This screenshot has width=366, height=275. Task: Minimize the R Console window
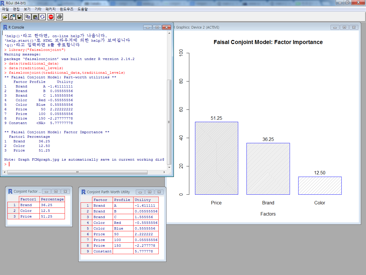coord(148,27)
